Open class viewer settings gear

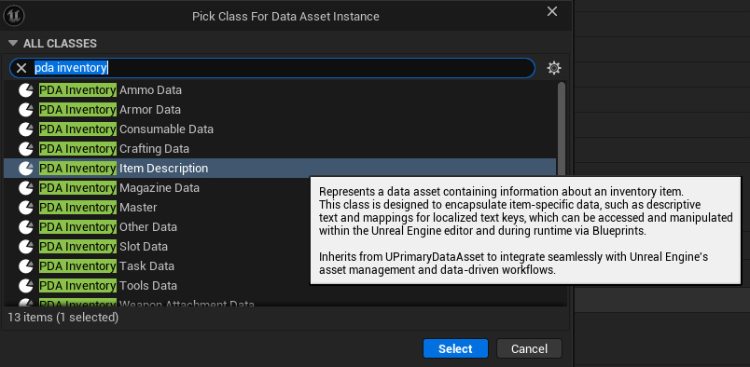pos(554,68)
